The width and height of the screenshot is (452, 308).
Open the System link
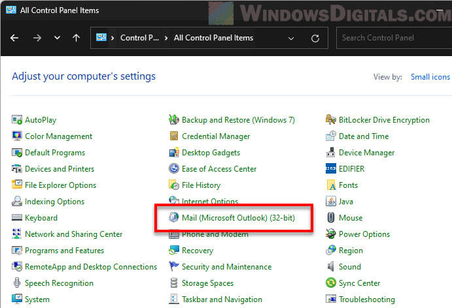pyautogui.click(x=37, y=300)
